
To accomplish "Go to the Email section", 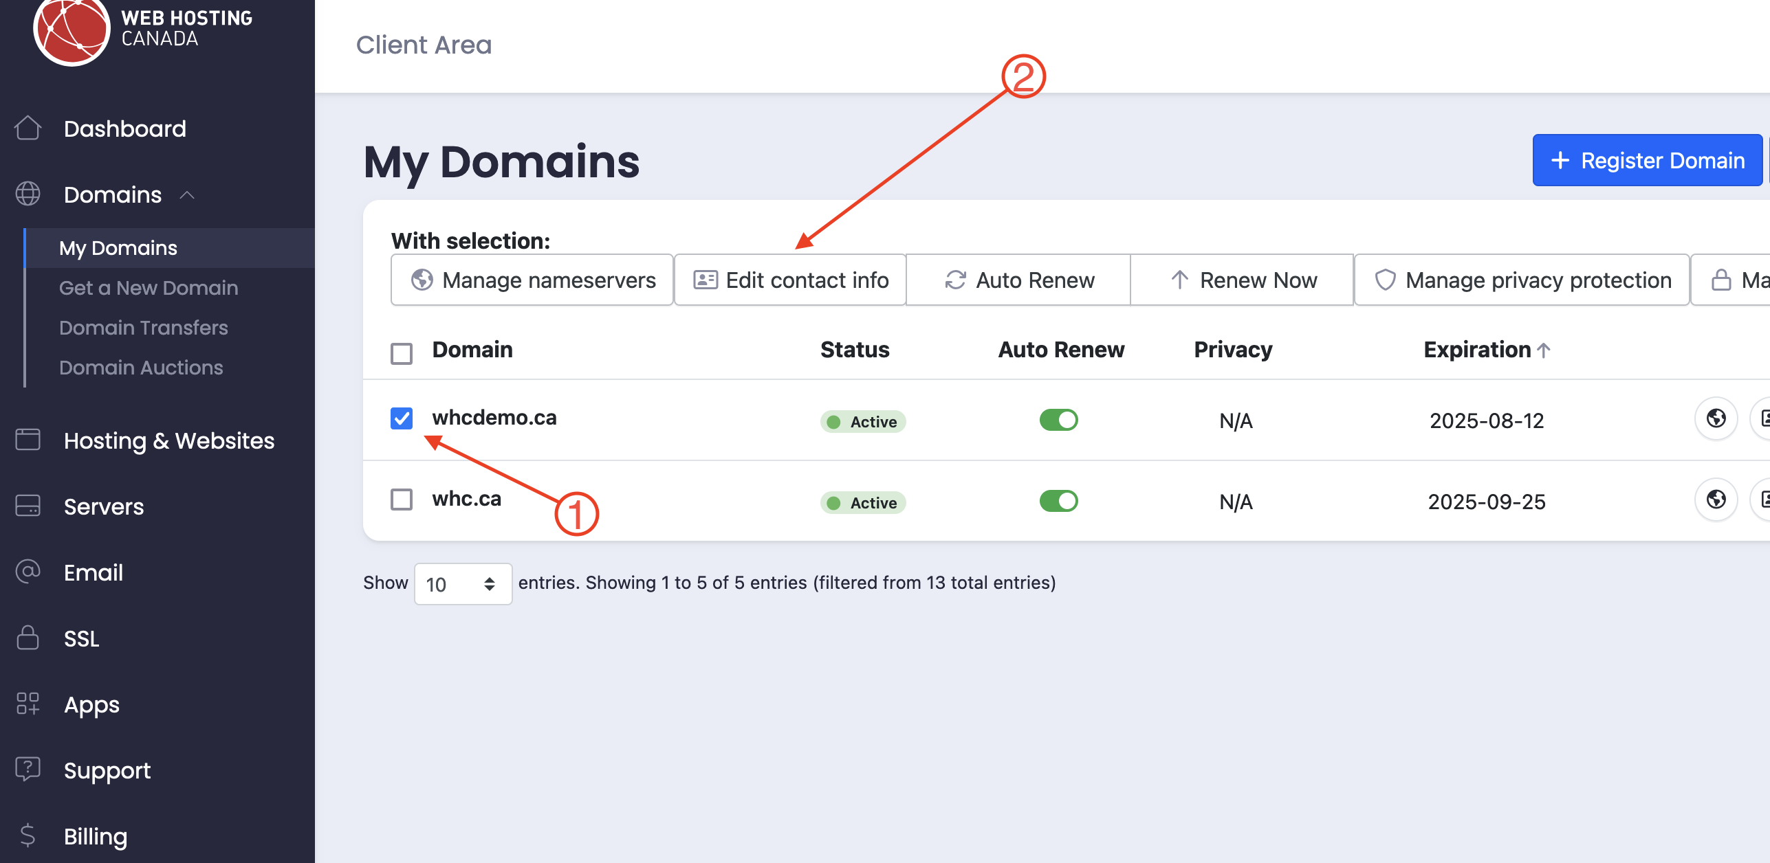I will point(94,572).
